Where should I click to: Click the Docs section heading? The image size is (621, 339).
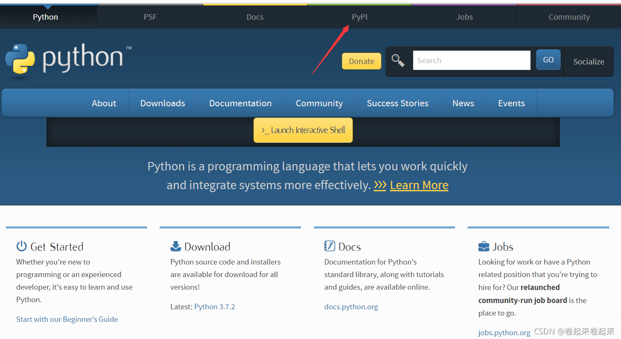pos(350,247)
